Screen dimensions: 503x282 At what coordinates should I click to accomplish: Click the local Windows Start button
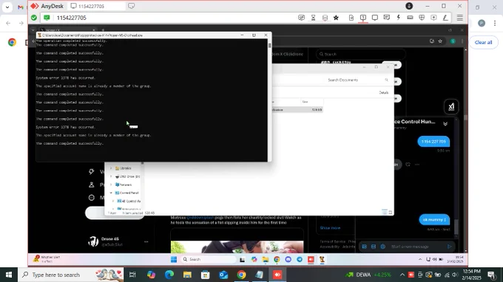pyautogui.click(x=9, y=275)
